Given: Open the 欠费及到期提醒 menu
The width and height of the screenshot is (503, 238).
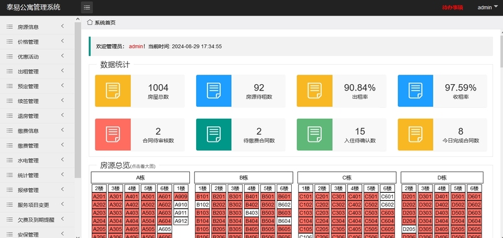Looking at the screenshot, I should 37,220.
